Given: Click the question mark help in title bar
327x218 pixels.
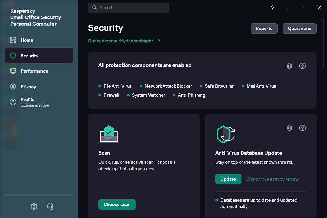Looking at the screenshot, I should pyautogui.click(x=273, y=8).
